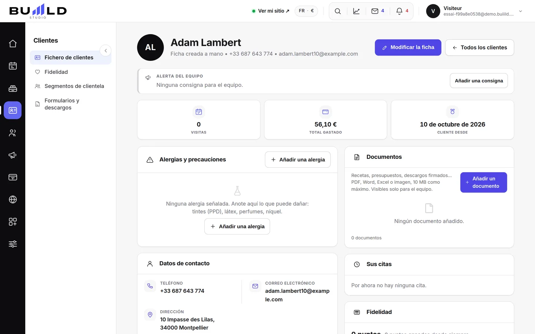535x334 pixels.
Task: Click the Documentos section heading
Action: click(384, 157)
